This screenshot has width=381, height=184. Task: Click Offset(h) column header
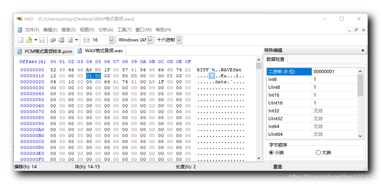pos(33,62)
